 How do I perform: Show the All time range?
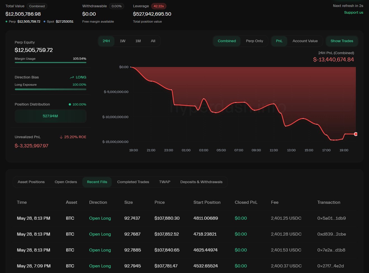pyautogui.click(x=153, y=41)
